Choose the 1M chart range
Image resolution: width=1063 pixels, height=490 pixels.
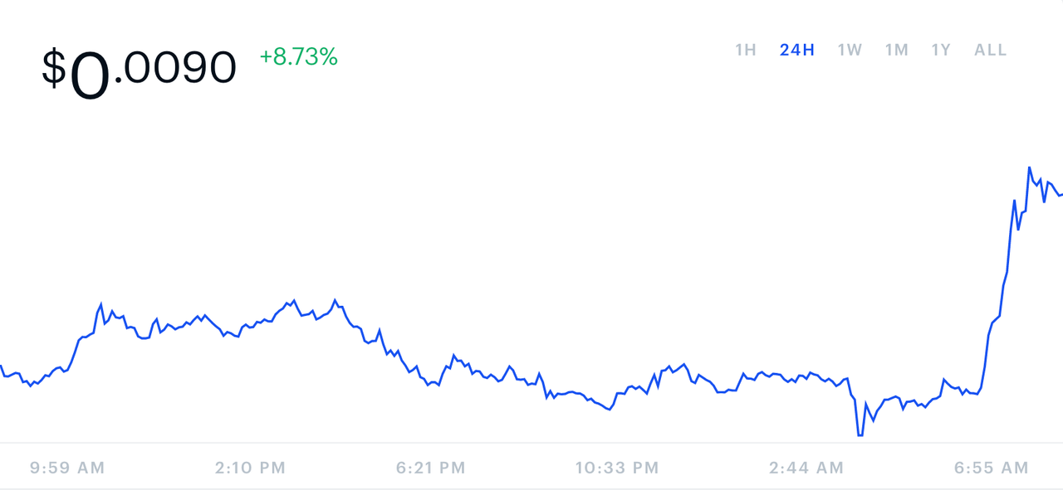[x=896, y=50]
